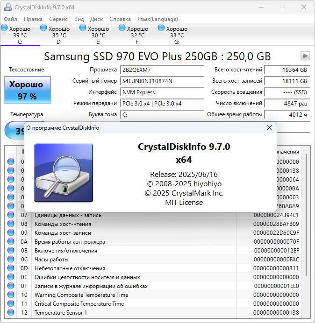Image resolution: width=315 pixels, height=323 pixels.
Task: Close the About CrystalDiskInfo dialog
Action: click(269, 127)
